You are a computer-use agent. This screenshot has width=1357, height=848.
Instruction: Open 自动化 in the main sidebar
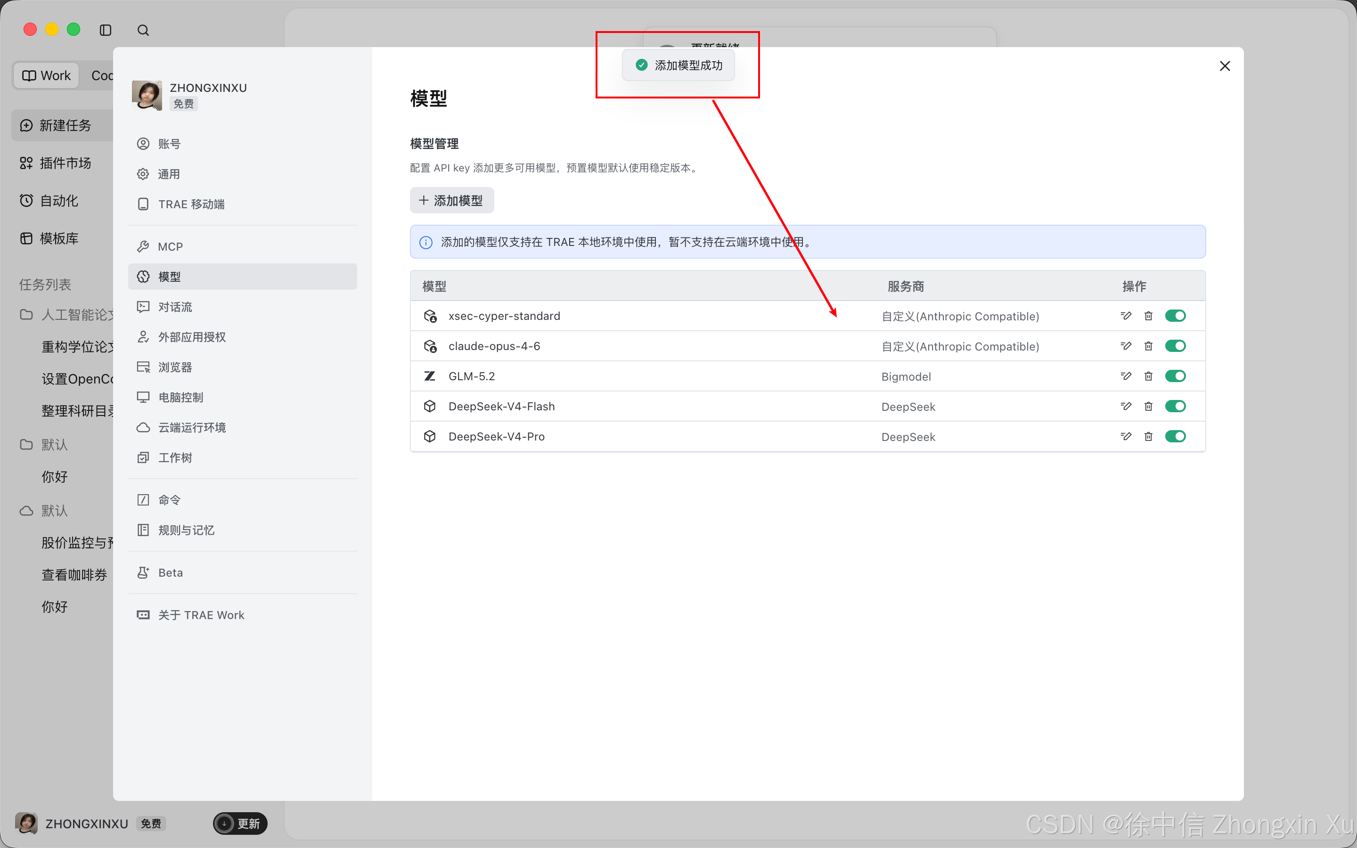click(63, 200)
